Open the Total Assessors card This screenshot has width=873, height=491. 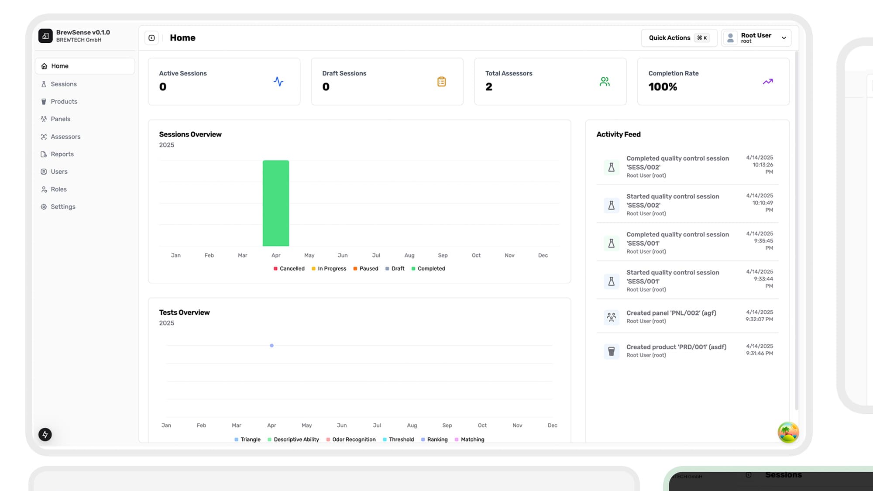click(x=550, y=82)
